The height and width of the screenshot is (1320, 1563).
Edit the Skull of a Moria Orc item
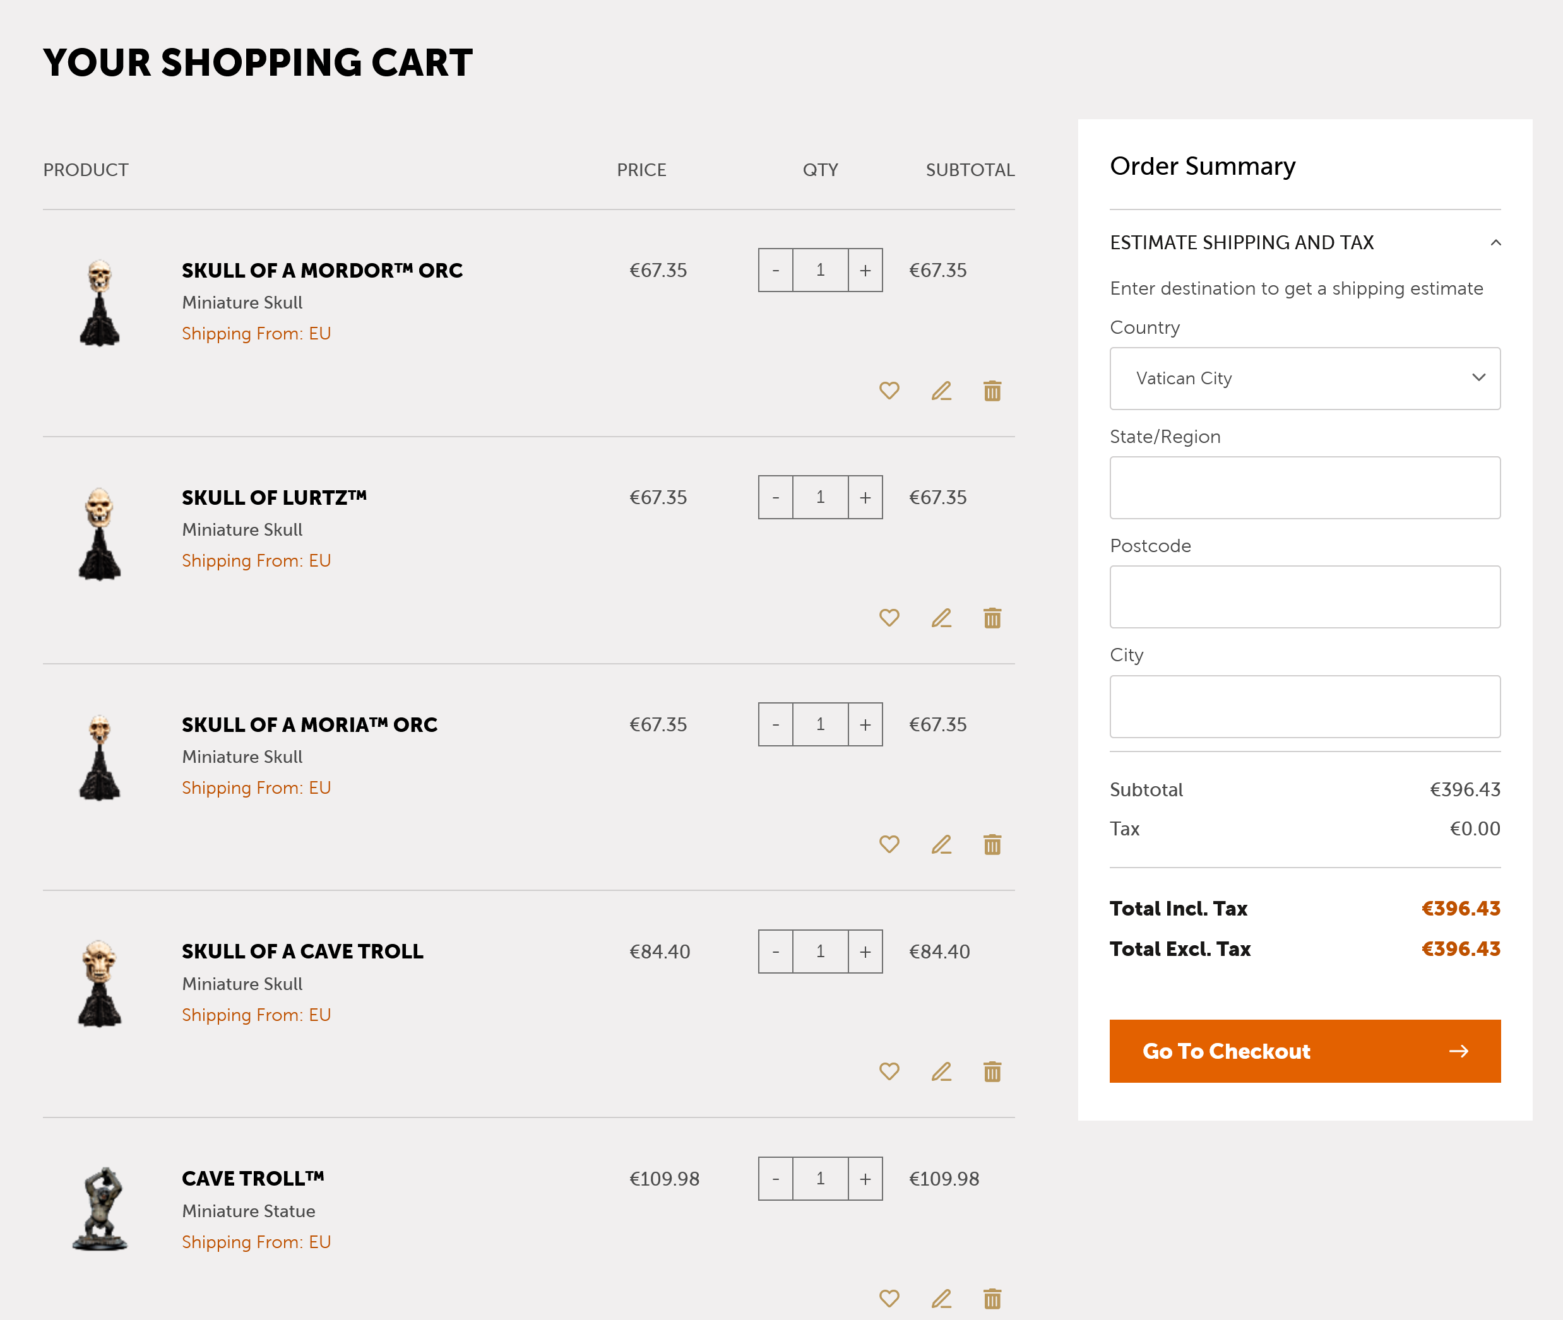point(941,845)
